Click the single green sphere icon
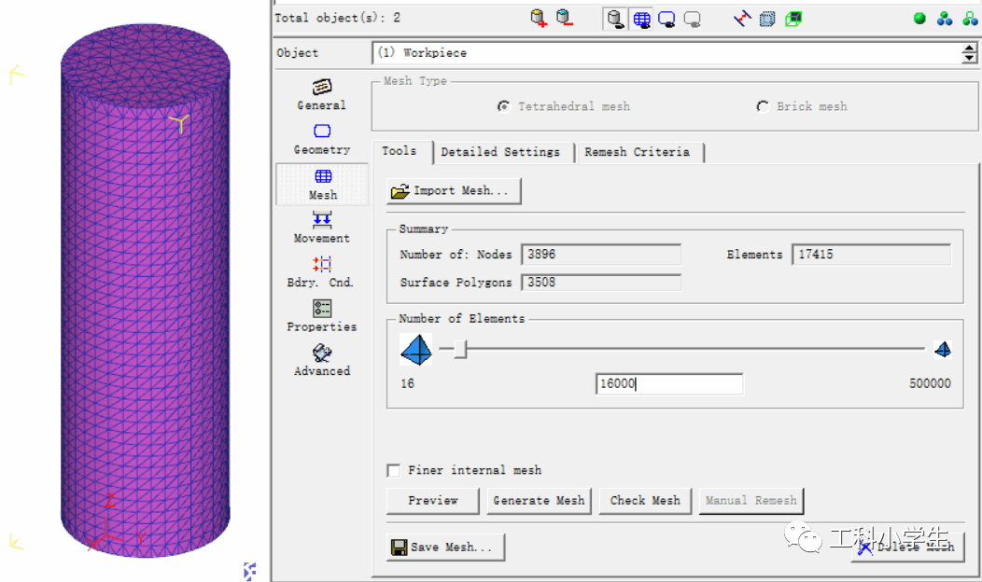 [919, 18]
